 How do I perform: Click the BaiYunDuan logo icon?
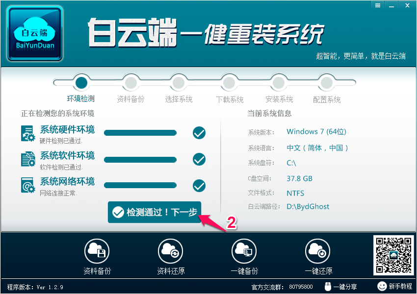click(35, 34)
